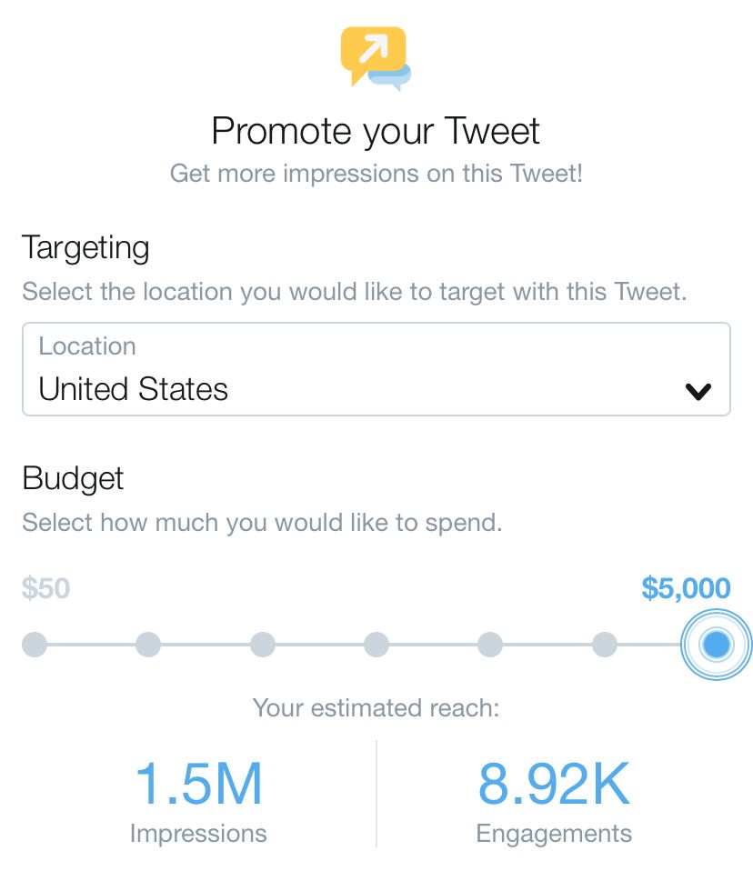Click the $5,000 maximum budget label
The width and height of the screenshot is (753, 871).
click(686, 588)
